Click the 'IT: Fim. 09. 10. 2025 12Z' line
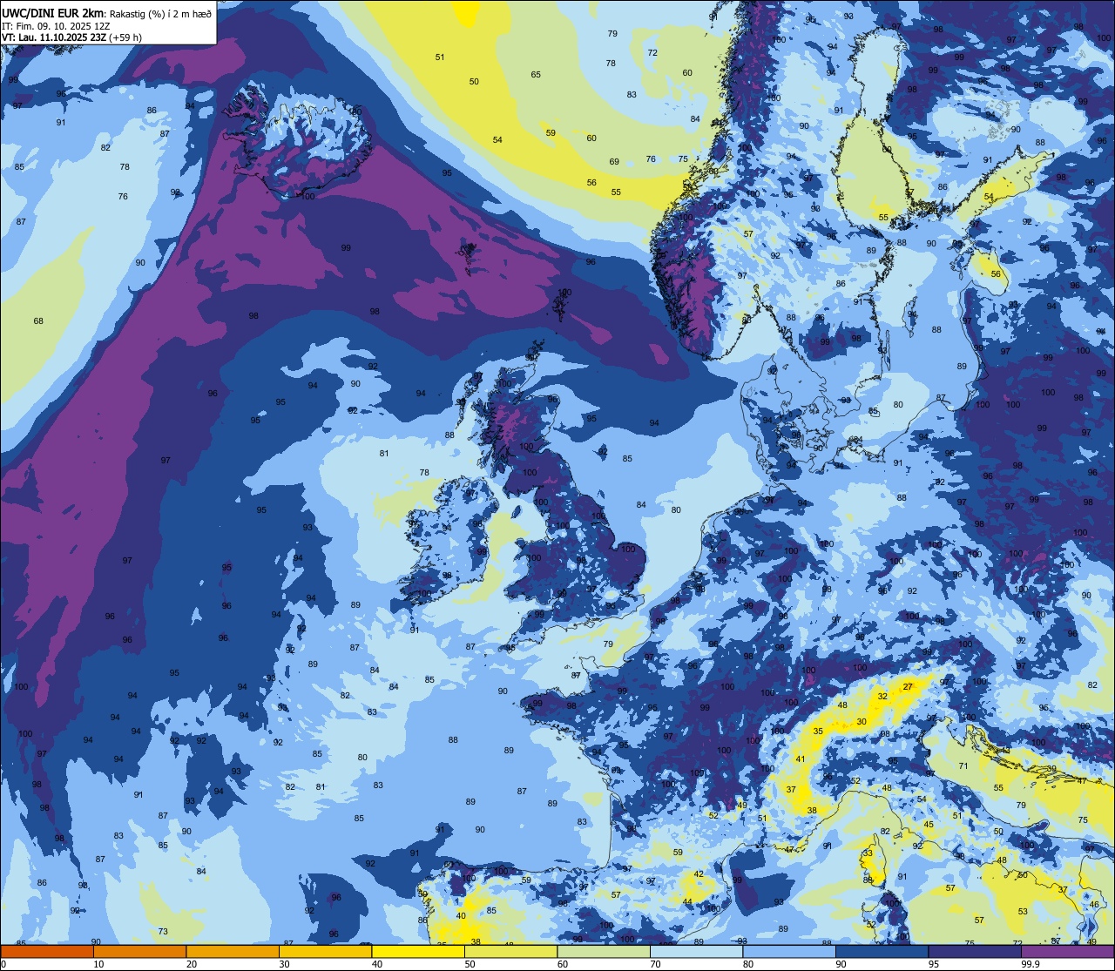The image size is (1115, 971). [56, 25]
